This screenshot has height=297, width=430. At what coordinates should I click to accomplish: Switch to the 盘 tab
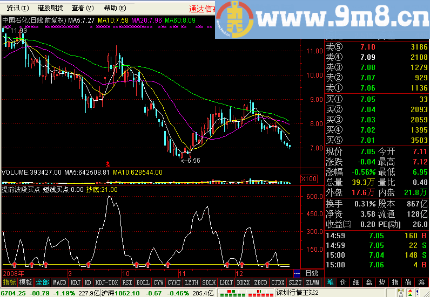(369, 282)
